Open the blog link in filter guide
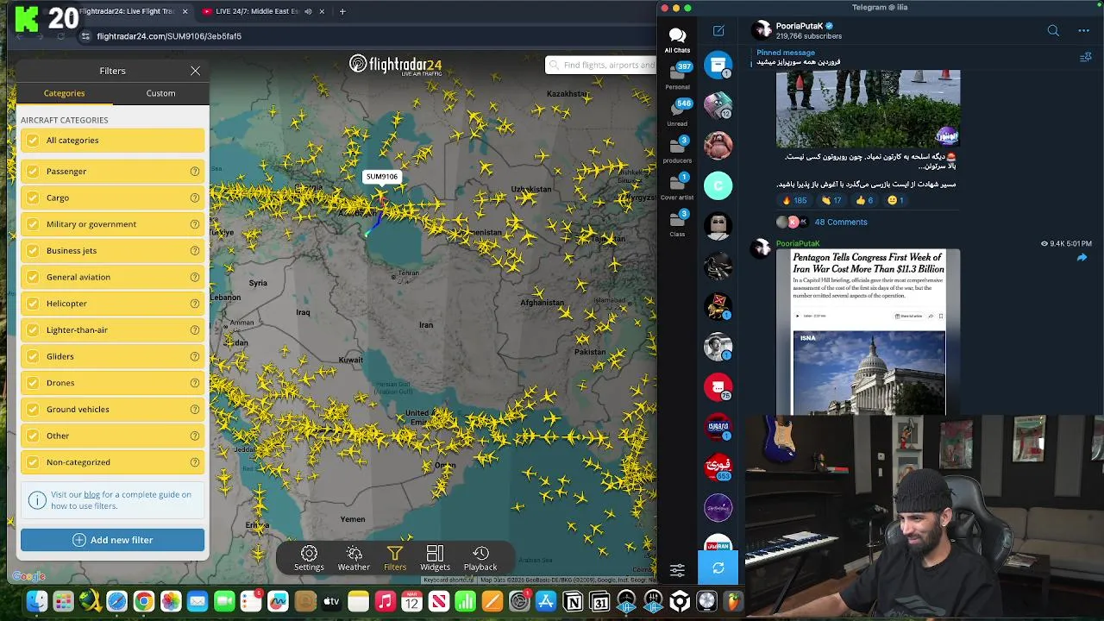1104x621 pixels. pyautogui.click(x=91, y=494)
